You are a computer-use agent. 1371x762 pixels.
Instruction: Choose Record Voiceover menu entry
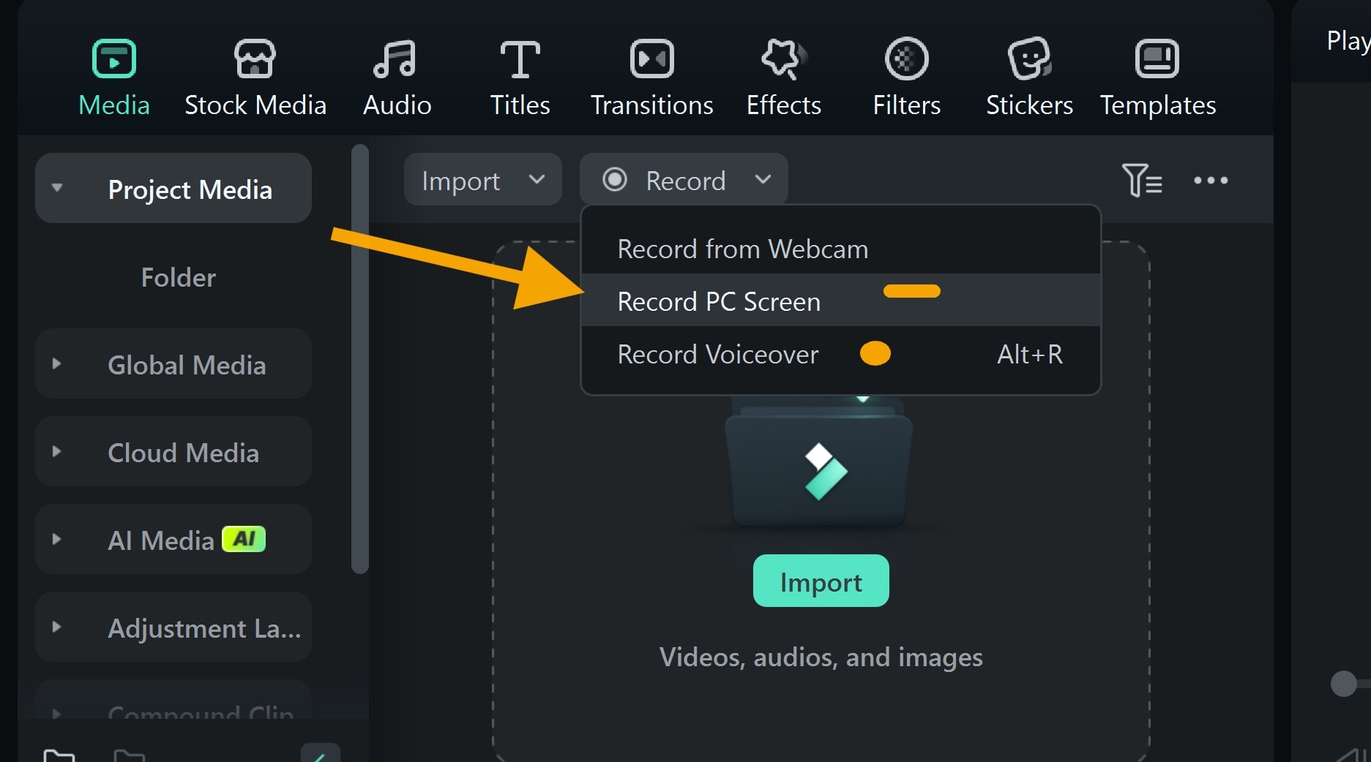pyautogui.click(x=717, y=355)
